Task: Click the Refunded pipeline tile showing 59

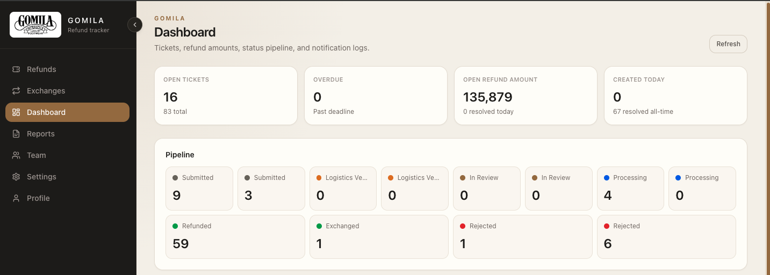Action: click(x=235, y=237)
